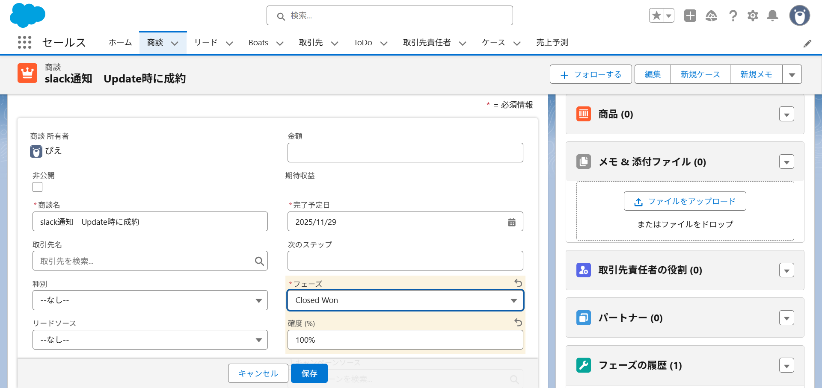Click the Trailhead guidance icon
Viewport: 822px width, 388px height.
pyautogui.click(x=711, y=16)
